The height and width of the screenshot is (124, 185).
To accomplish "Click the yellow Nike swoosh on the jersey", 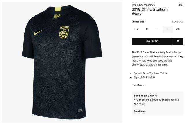I will (38, 32).
